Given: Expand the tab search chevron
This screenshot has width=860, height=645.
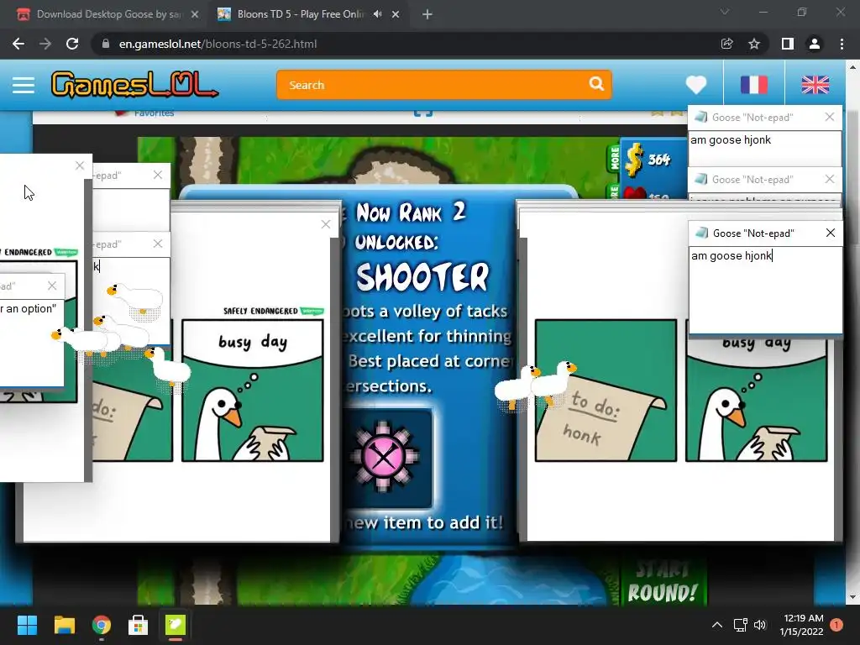Looking at the screenshot, I should tap(725, 12).
